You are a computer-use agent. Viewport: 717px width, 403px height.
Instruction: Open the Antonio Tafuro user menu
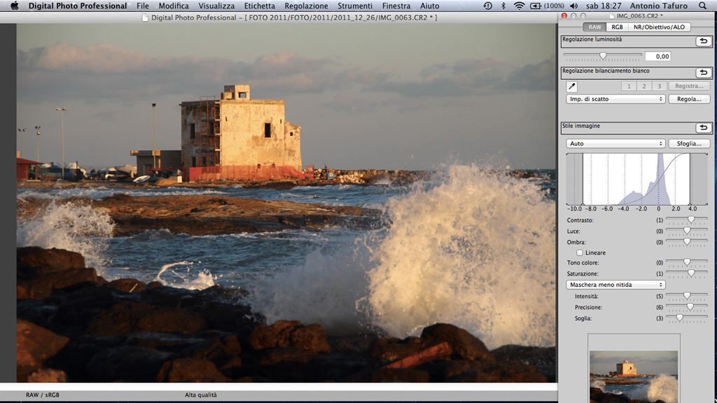pyautogui.click(x=658, y=6)
